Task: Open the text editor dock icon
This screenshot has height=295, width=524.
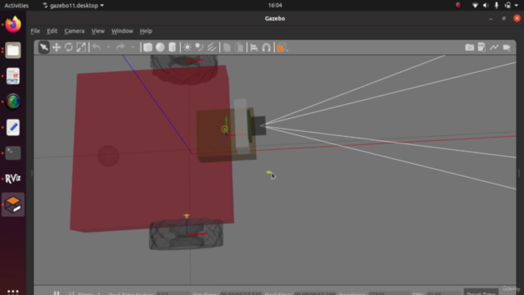Action: pos(13,128)
